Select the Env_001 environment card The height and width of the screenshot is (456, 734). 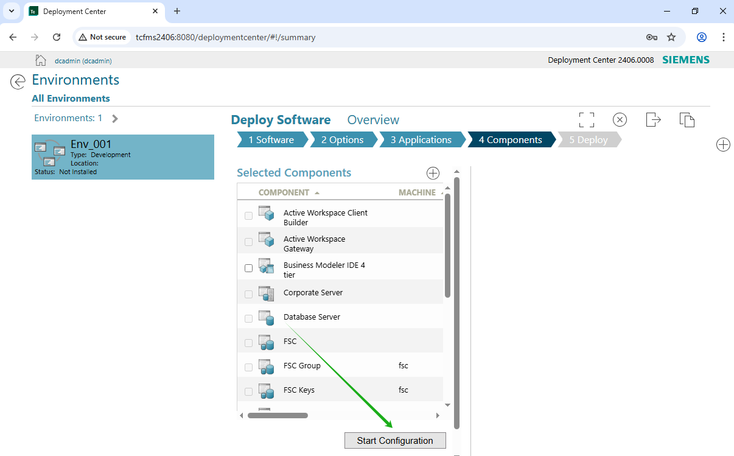pyautogui.click(x=123, y=157)
